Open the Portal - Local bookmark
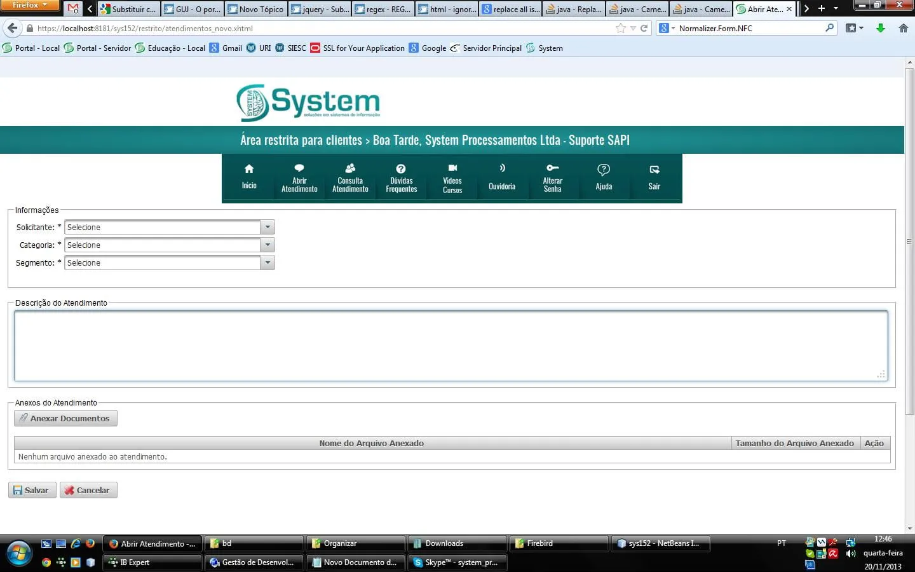Screen dimensions: 915x572 [31, 48]
